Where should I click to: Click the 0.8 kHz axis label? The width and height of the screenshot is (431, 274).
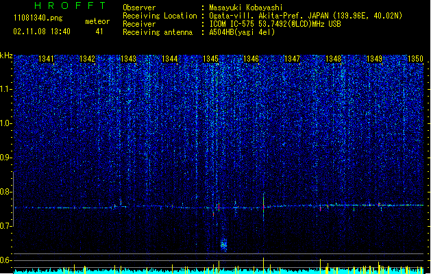coord(6,192)
